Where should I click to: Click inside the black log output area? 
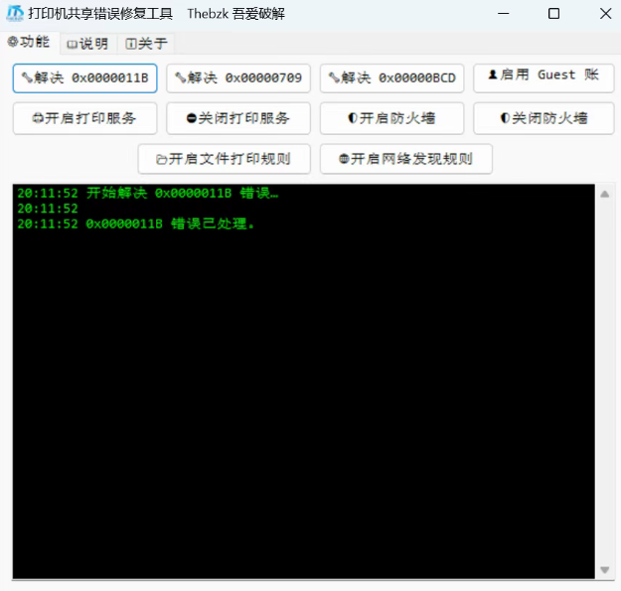tap(298, 397)
